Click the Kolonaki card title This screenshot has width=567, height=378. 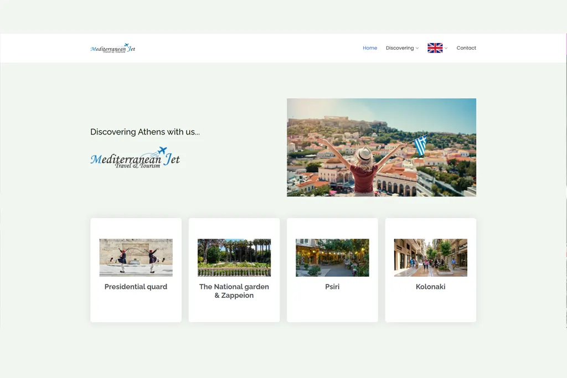pos(430,287)
